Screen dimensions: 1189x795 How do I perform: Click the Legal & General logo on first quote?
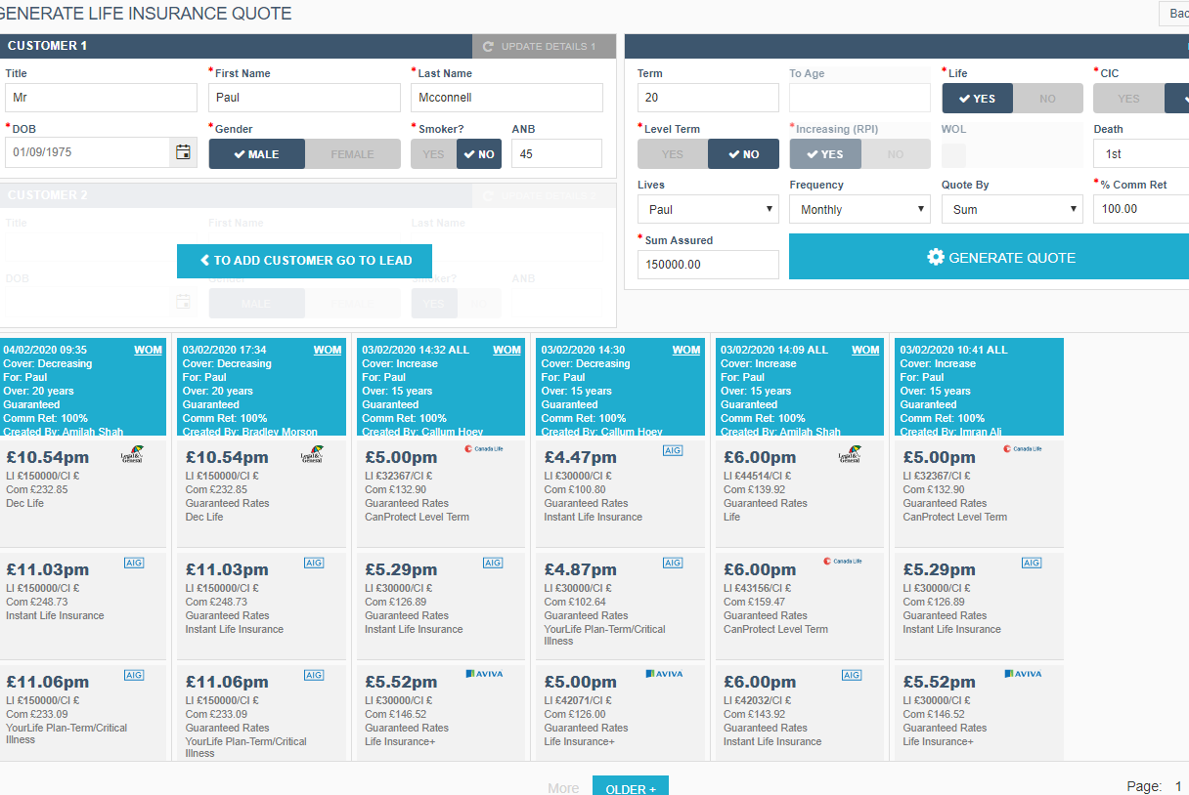pyautogui.click(x=133, y=454)
